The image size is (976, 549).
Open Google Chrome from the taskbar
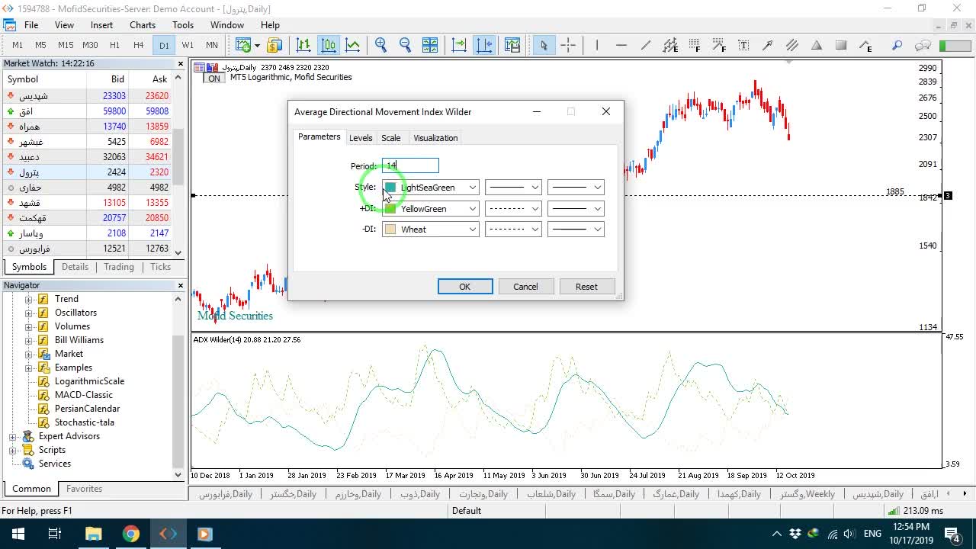[131, 534]
